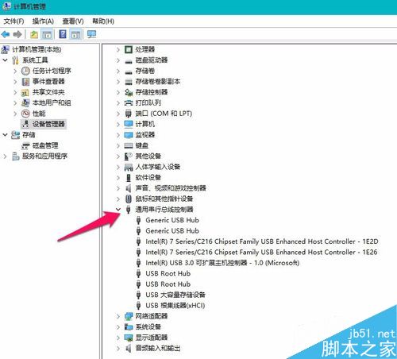Click the 打印队列 printer icon
The image size is (397, 359).
[x=129, y=103]
